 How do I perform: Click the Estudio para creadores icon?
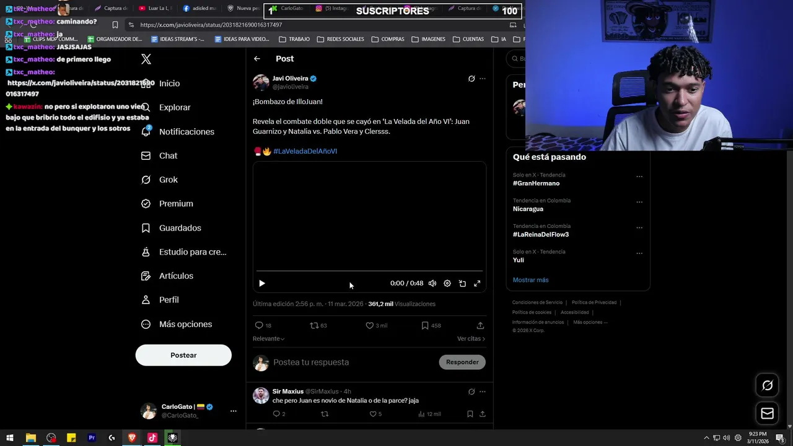pos(146,251)
